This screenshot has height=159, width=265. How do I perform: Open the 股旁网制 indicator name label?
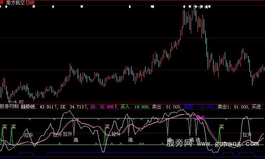(x=9, y=106)
